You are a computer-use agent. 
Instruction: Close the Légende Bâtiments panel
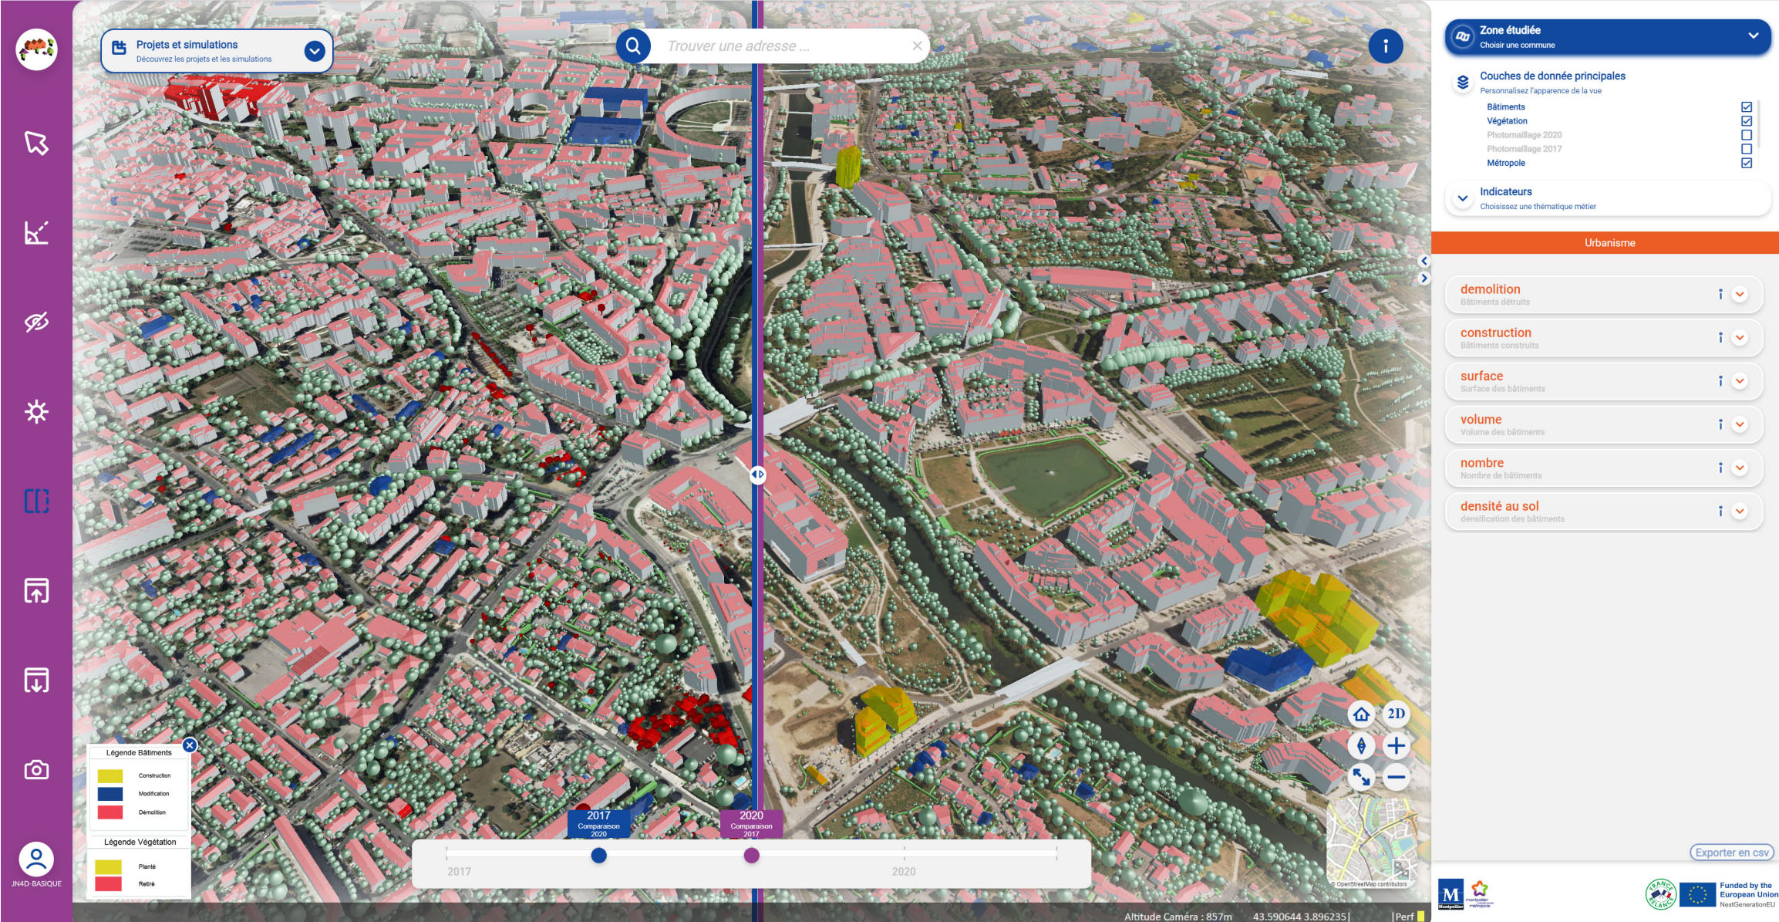click(x=190, y=745)
